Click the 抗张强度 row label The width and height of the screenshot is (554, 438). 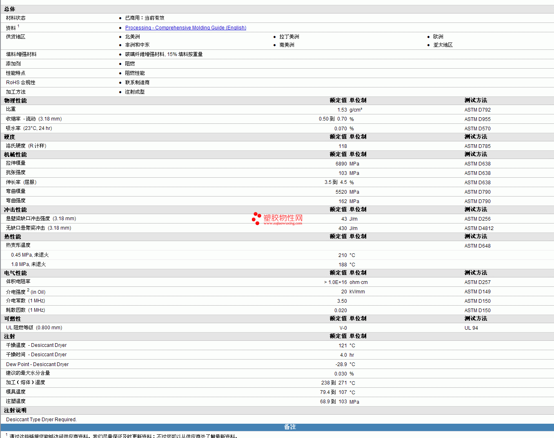pyautogui.click(x=16, y=172)
